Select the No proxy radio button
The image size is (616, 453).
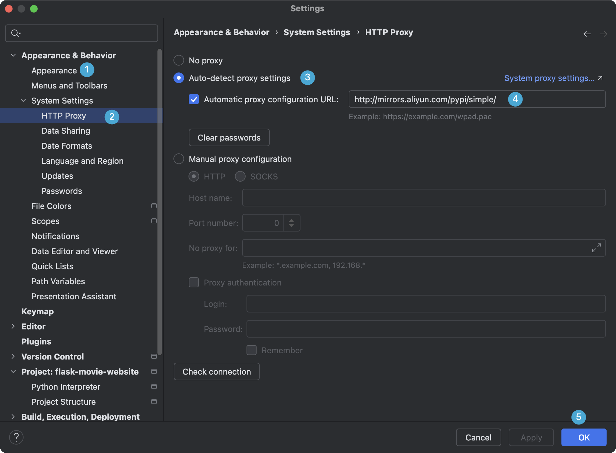tap(179, 60)
